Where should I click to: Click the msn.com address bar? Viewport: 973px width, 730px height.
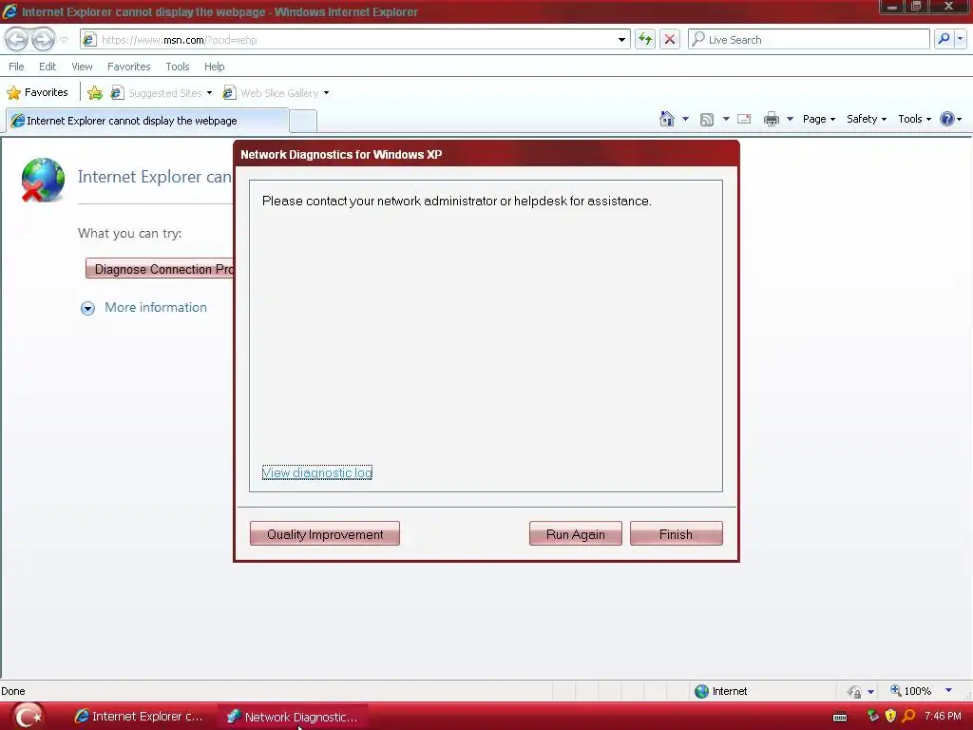pyautogui.click(x=353, y=40)
